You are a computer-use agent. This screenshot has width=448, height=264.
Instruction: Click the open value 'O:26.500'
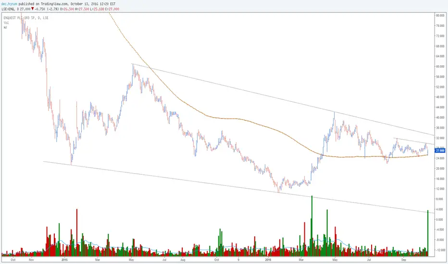click(x=67, y=9)
